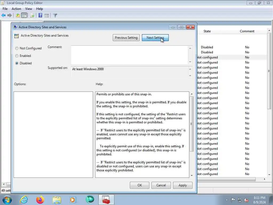Click the Help text vertical scrollbar thumb
Screen dimensions: 273x205
click(191, 124)
